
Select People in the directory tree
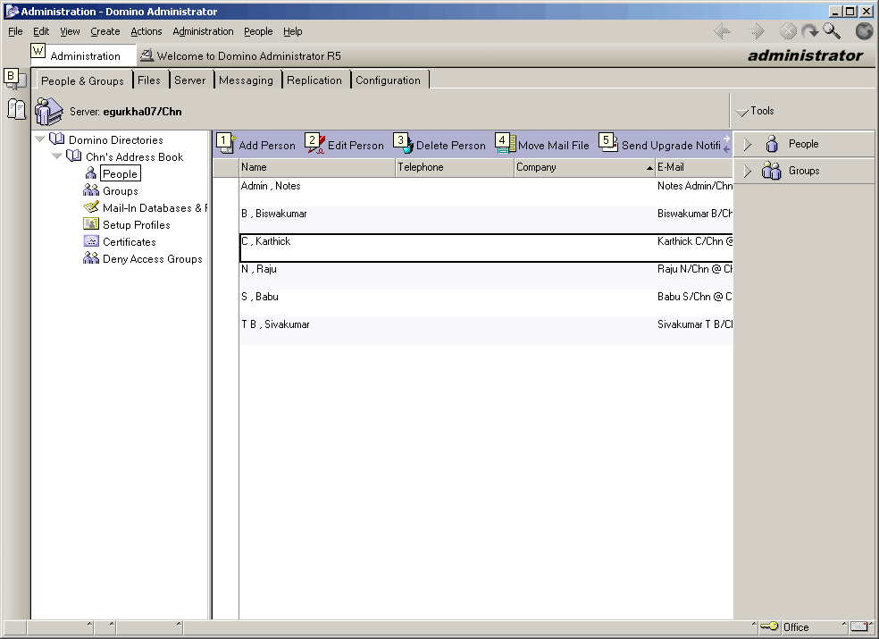click(120, 173)
